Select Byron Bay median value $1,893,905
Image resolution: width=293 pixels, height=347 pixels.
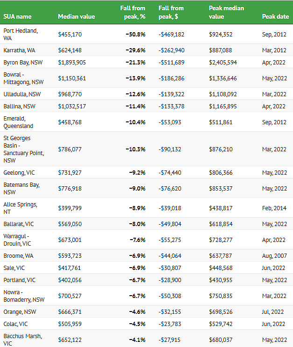[72, 63]
